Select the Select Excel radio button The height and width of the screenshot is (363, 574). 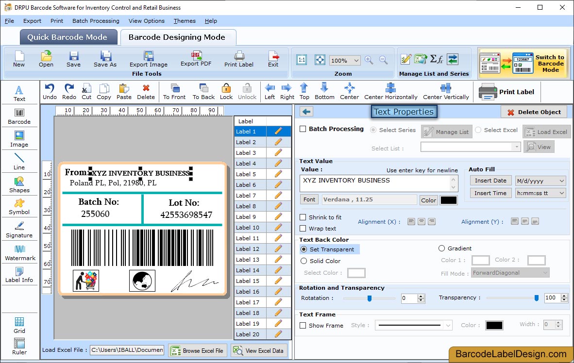478,130
